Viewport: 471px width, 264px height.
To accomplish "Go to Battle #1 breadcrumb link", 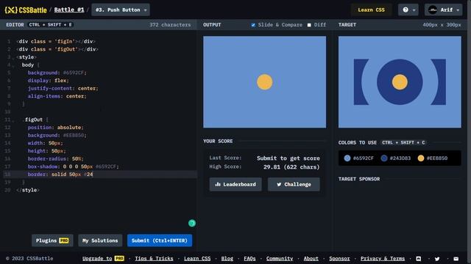I will tap(69, 10).
